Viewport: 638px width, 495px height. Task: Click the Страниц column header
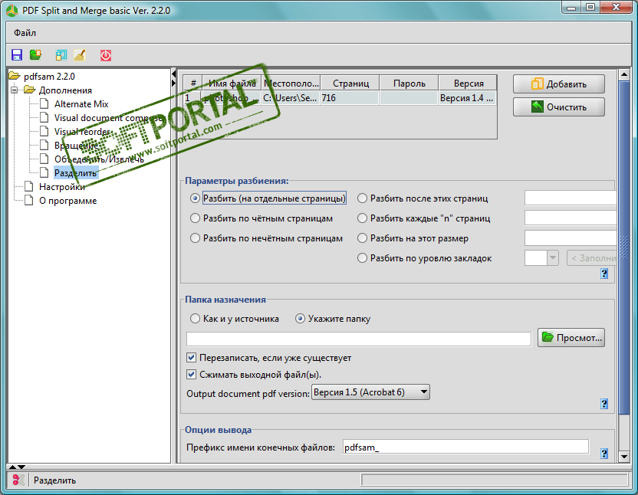pos(350,83)
